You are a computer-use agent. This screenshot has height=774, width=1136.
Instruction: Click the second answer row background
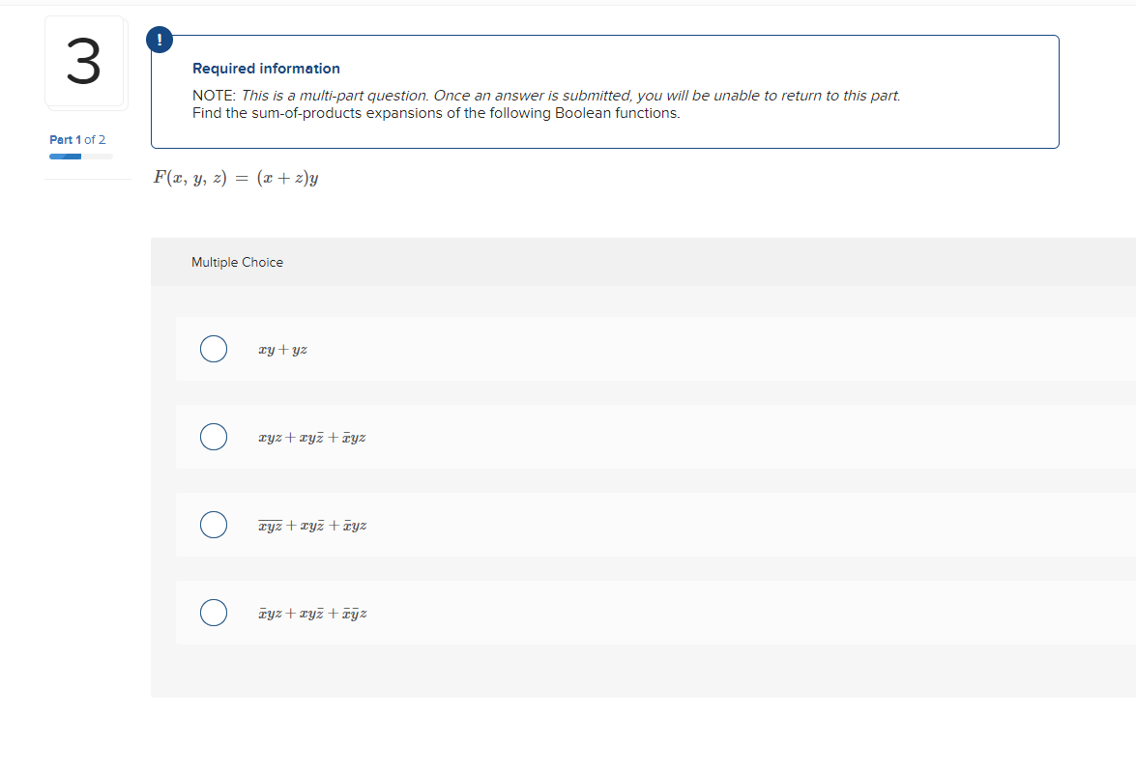[580, 437]
